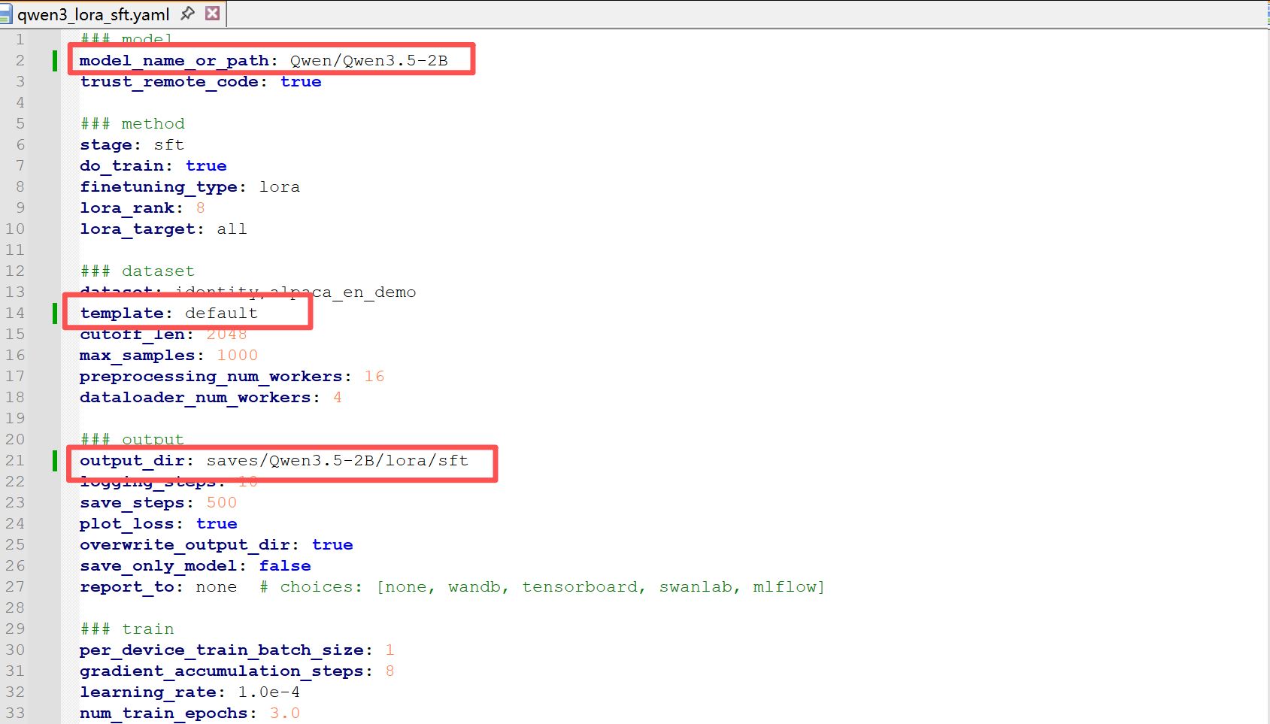Pin the qwen3_lora_sft.yaml tab
Image resolution: width=1270 pixels, height=724 pixels.
(x=188, y=14)
